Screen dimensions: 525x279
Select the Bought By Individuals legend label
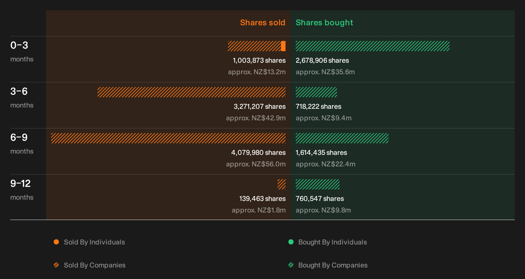coord(333,242)
